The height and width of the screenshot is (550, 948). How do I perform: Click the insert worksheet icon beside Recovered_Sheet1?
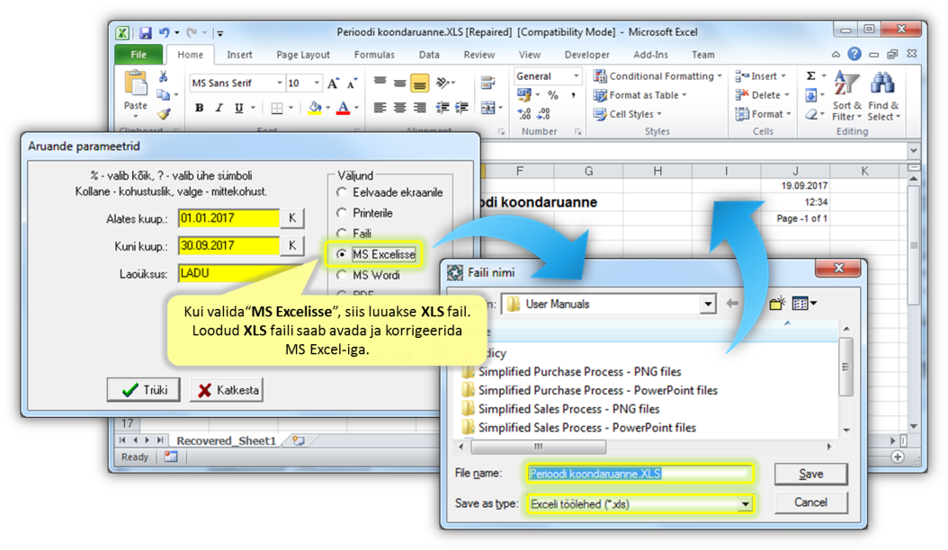point(298,440)
